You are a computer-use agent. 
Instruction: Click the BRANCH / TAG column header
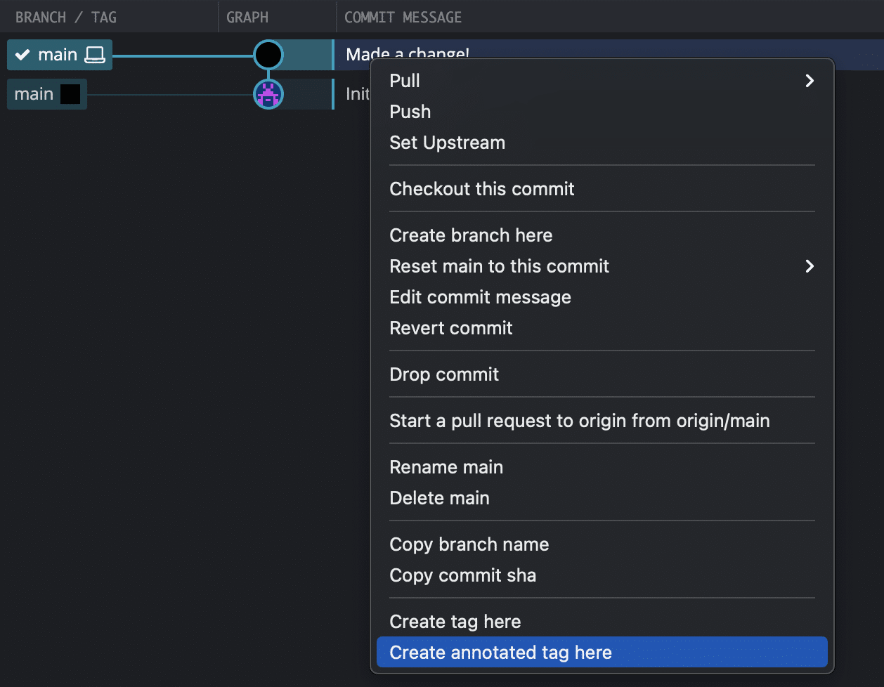tap(65, 17)
